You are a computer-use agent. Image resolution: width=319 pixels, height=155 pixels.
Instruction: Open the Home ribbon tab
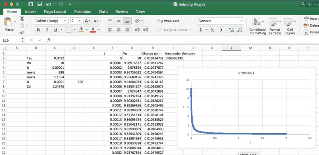(12, 12)
